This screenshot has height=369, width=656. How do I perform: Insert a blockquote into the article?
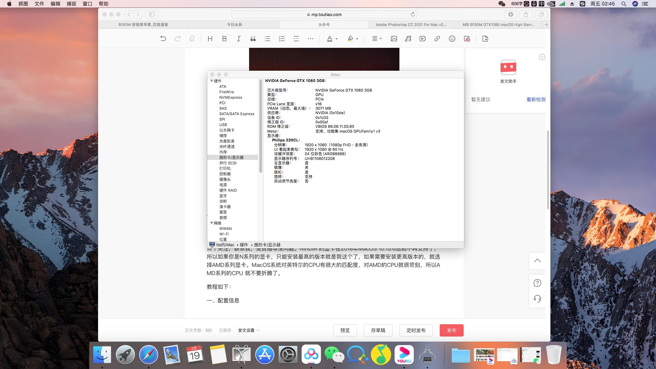coord(253,39)
